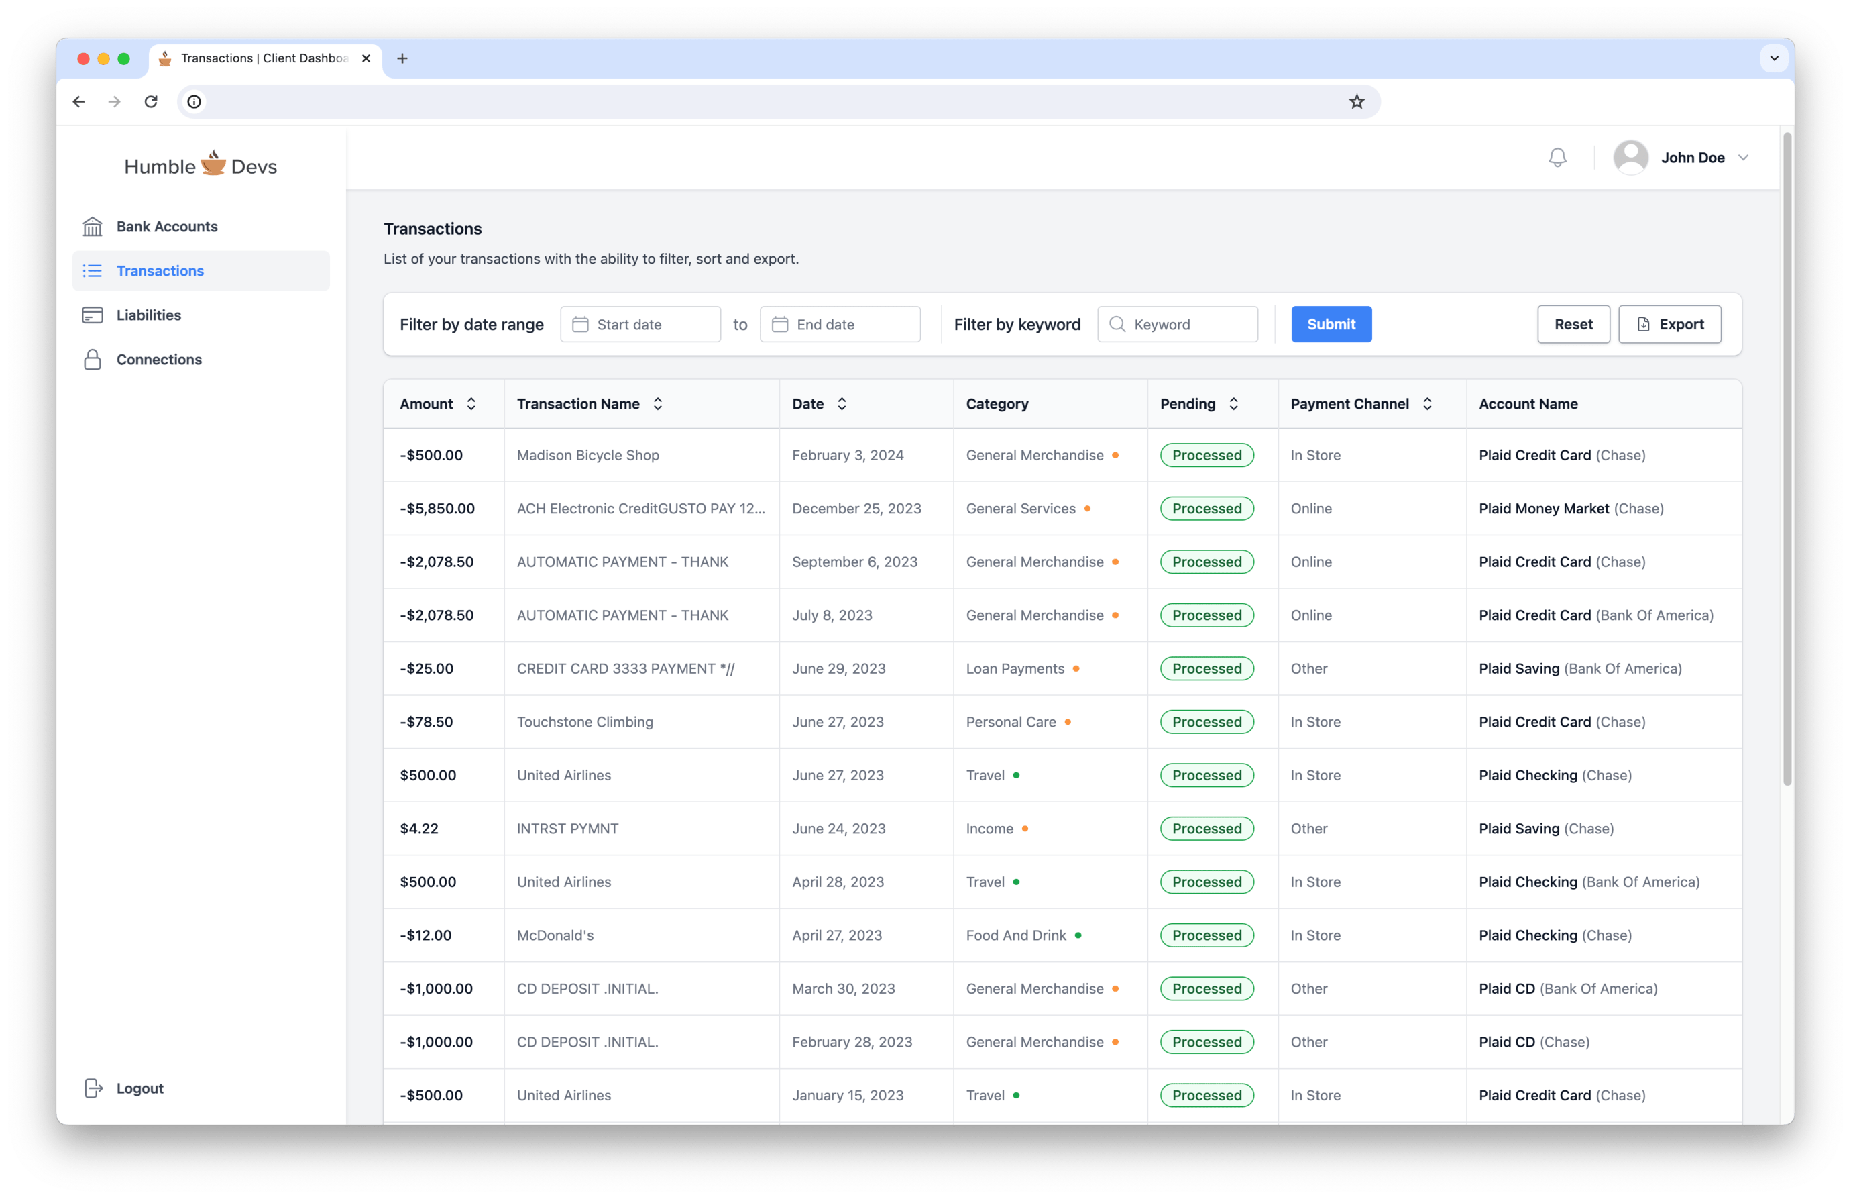Focus the Start date field

[640, 325]
